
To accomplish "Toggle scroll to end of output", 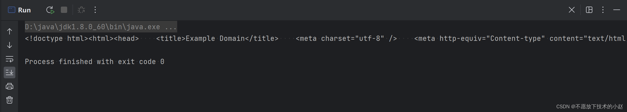I will [x=10, y=72].
